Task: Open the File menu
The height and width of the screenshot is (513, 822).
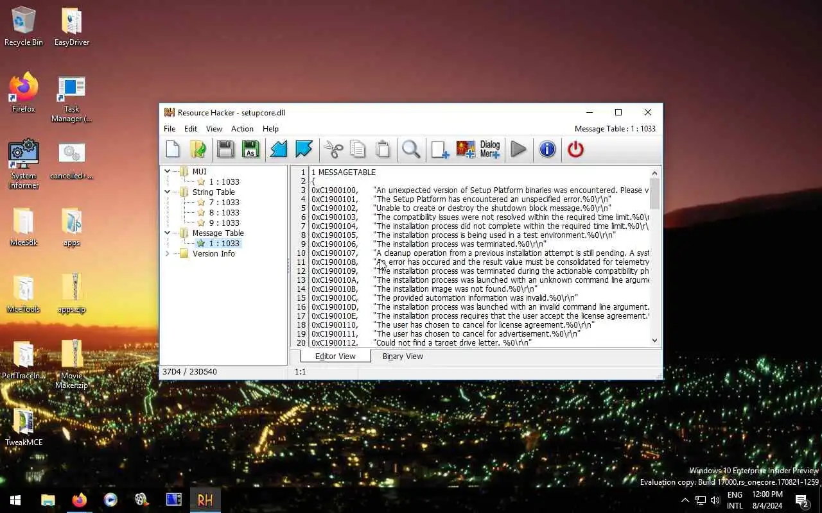Action: [170, 129]
